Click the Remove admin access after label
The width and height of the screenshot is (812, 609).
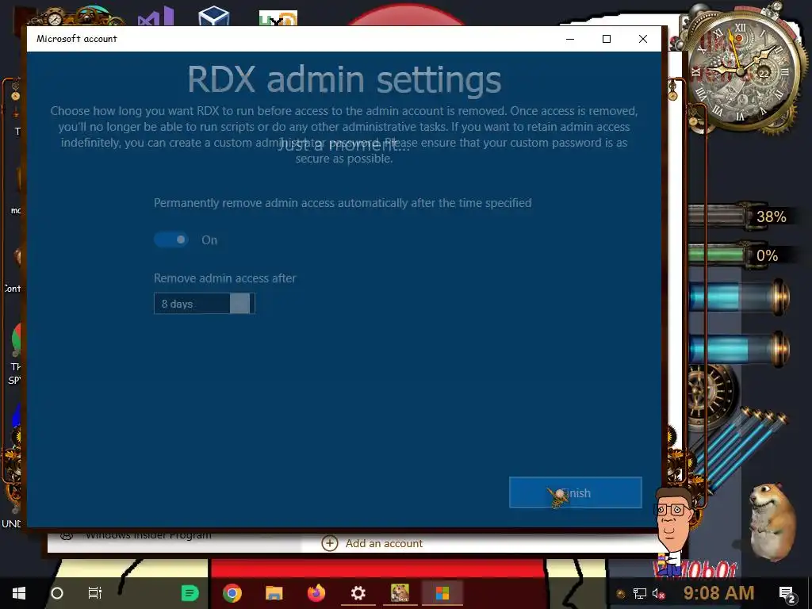[224, 278]
